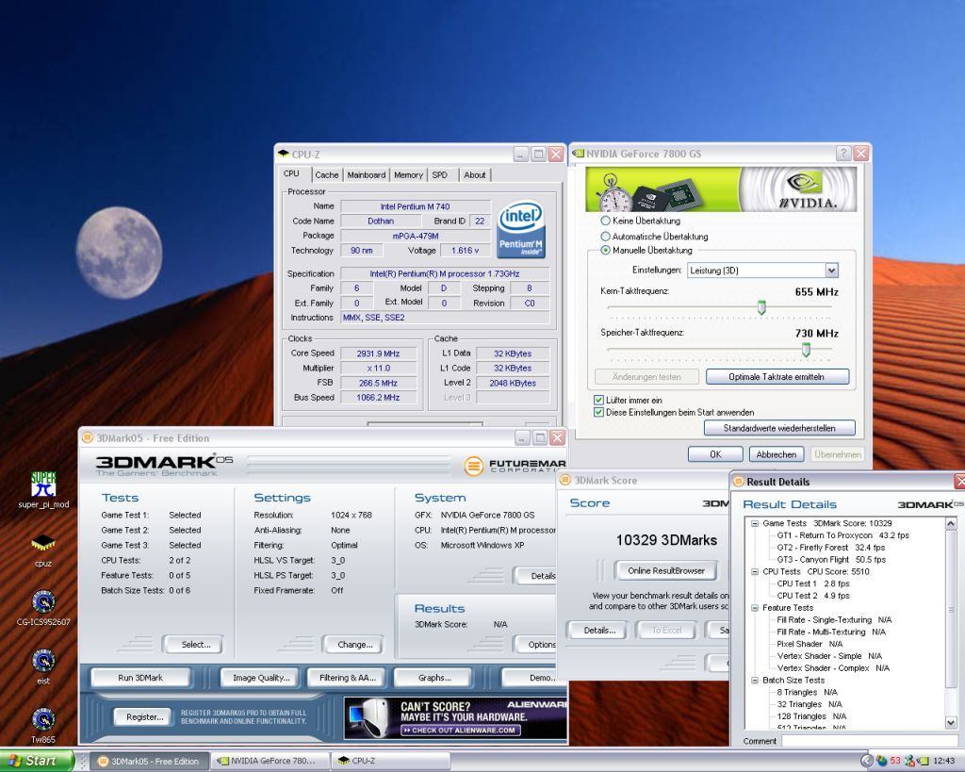Click the NVIDIA settings tray icon
Image resolution: width=965 pixels, height=772 pixels.
[x=923, y=761]
